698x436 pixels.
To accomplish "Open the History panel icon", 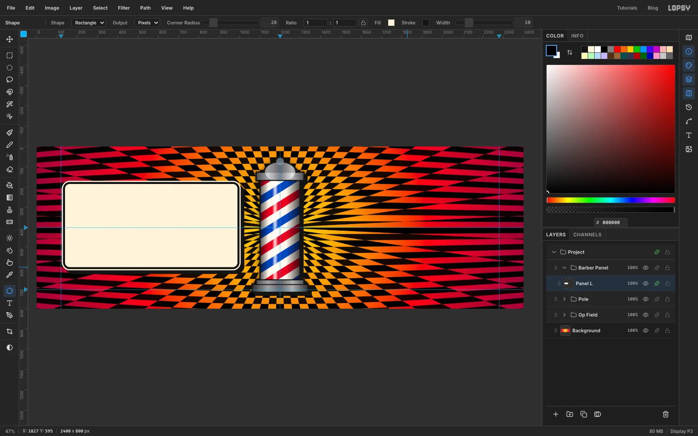I will coord(689,107).
